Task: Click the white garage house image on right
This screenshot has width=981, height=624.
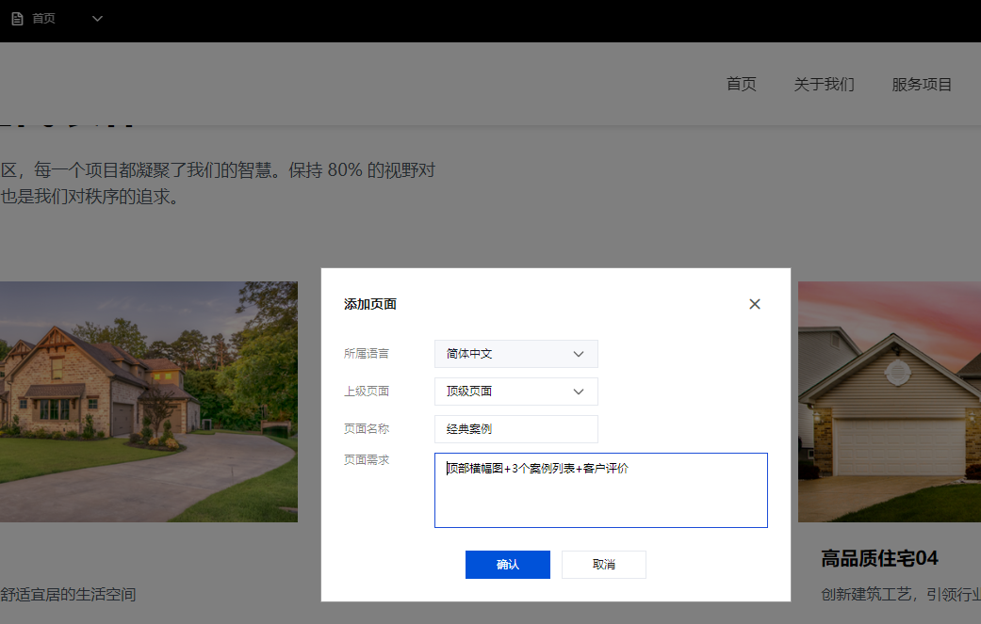Action: click(889, 401)
